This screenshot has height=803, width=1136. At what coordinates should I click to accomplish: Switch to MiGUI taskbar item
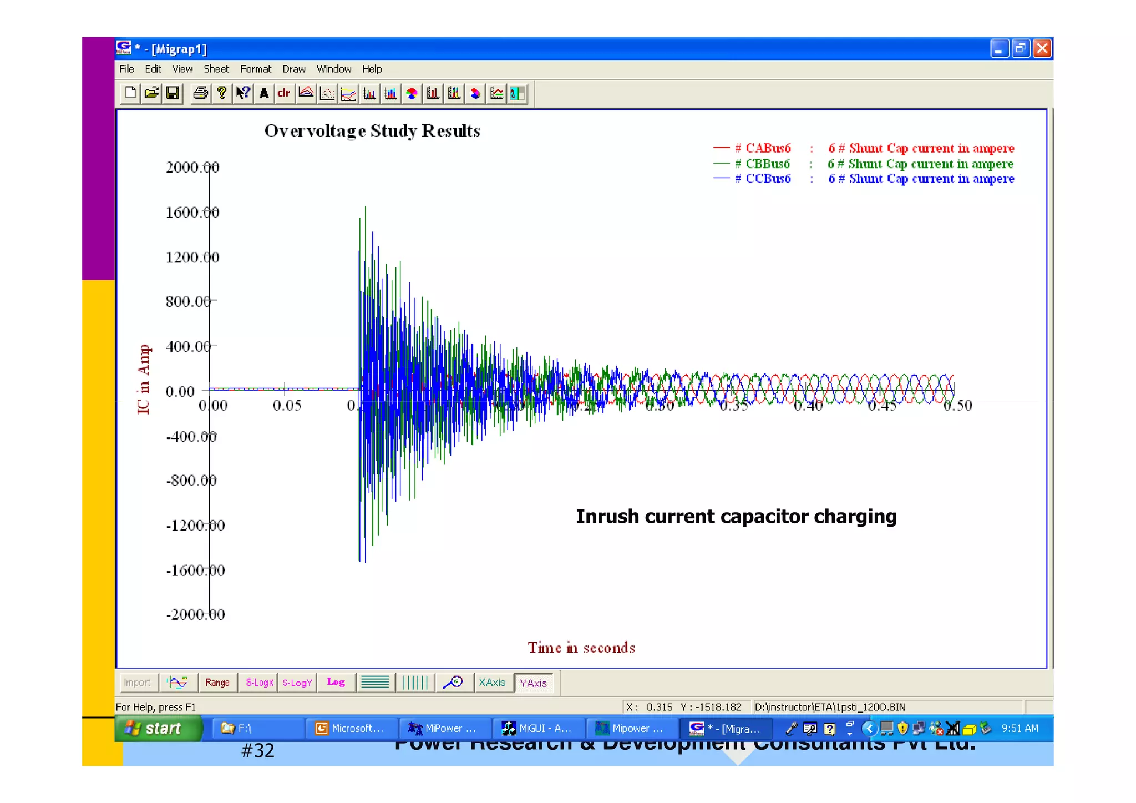[x=538, y=728]
